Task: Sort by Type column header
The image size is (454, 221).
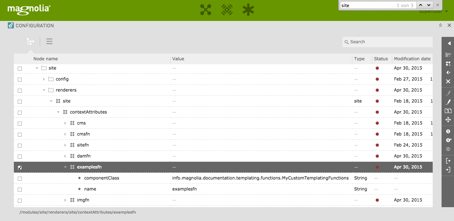Action: pos(360,59)
